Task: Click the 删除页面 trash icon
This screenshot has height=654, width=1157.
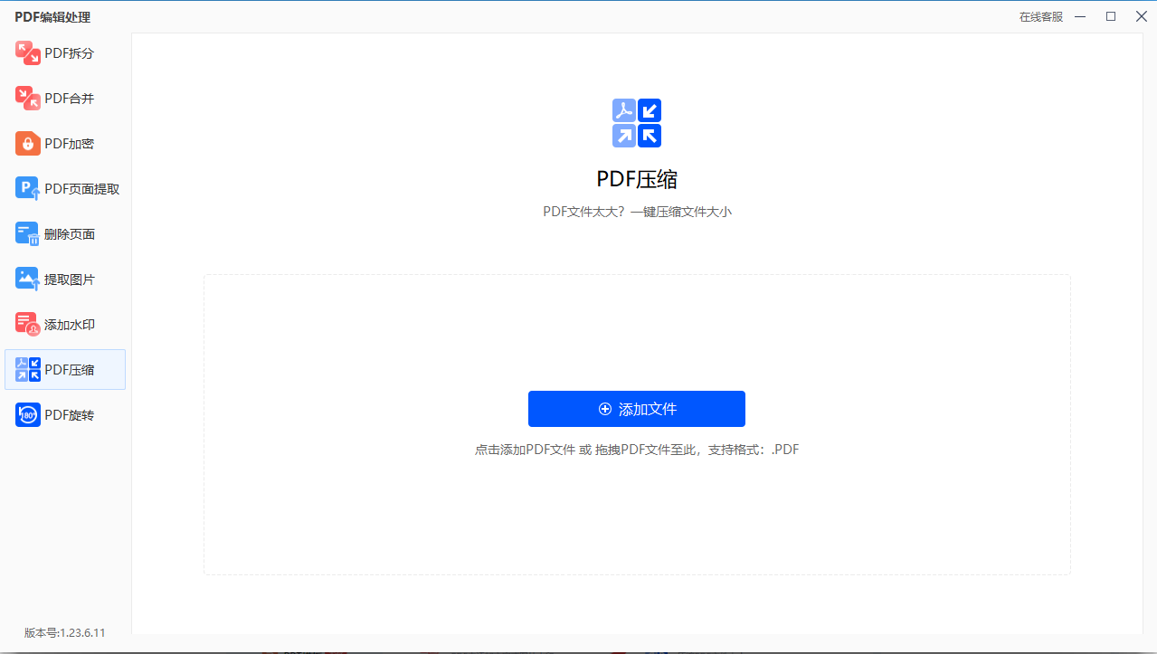Action: click(x=28, y=233)
